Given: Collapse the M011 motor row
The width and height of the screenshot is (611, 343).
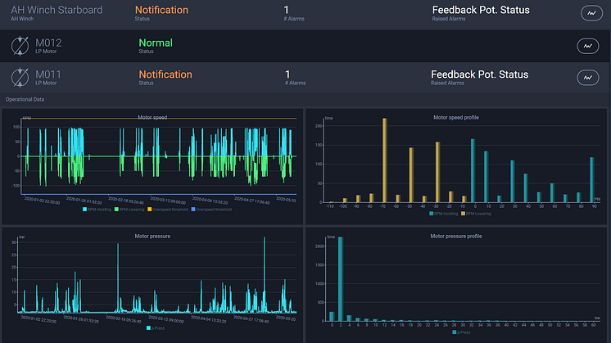Looking at the screenshot, I should [x=305, y=78].
